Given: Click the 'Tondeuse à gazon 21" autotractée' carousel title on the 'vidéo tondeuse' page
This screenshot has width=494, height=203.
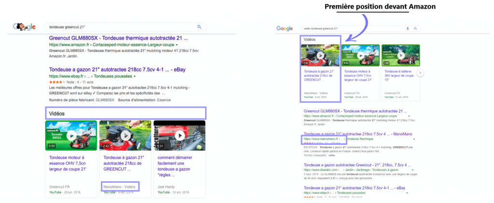Looking at the screenshot, I should point(318,76).
